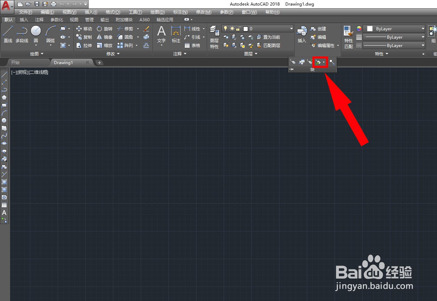Open the ByLayer color dropdown

coord(394,29)
